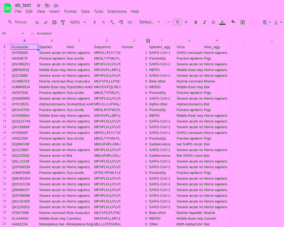Toggle italic formatting
Viewport: 284px width, 227px height.
[x=205, y=22]
